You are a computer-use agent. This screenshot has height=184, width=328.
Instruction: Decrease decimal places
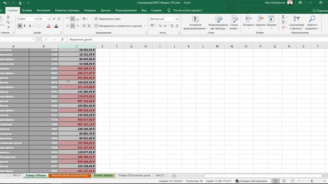177,26
